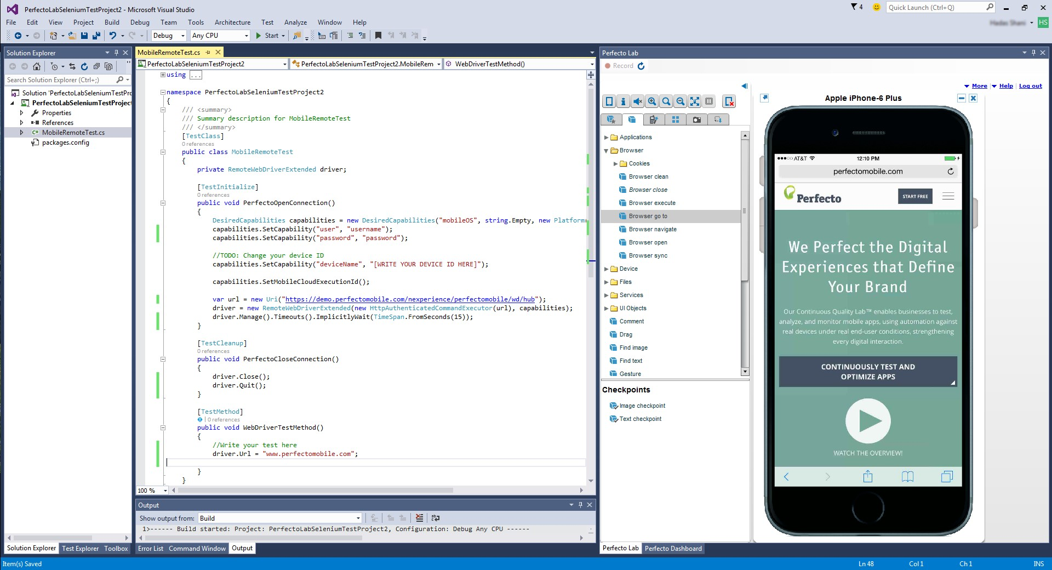1052x570 pixels.
Task: Open device information icon in Perfecto Lab
Action: tap(623, 101)
